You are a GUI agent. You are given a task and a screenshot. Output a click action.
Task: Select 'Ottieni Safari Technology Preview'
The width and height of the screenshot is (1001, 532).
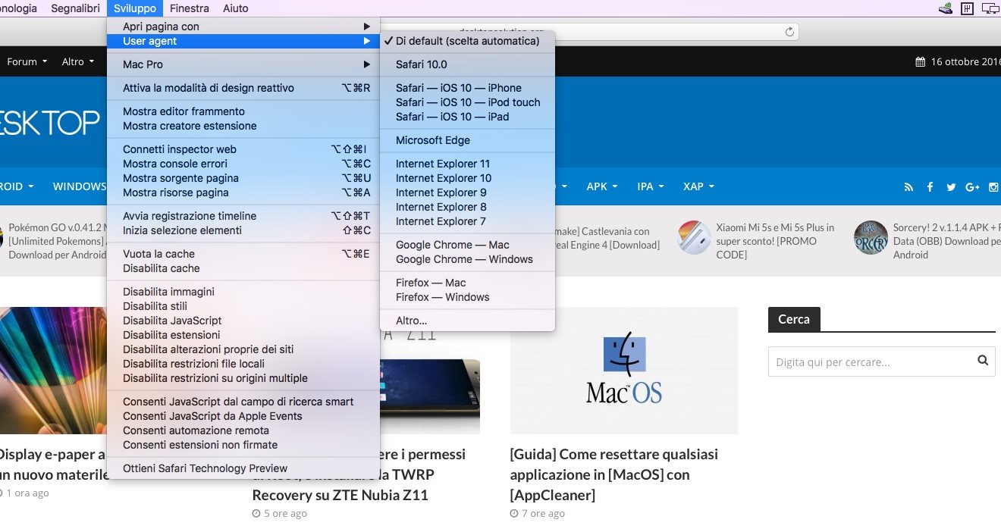(243, 468)
